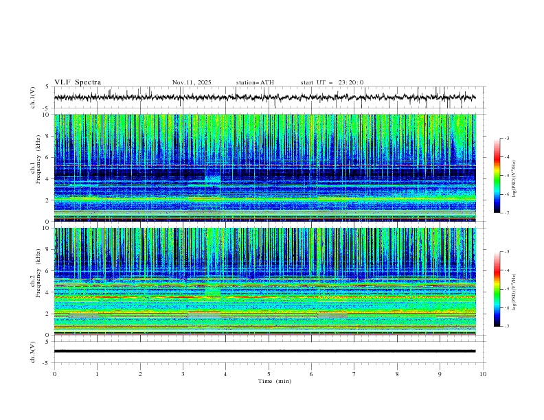544x420 pixels.
Task: Select the ch.2 "Frequency (kHz)" axis label
Action: pos(38,274)
